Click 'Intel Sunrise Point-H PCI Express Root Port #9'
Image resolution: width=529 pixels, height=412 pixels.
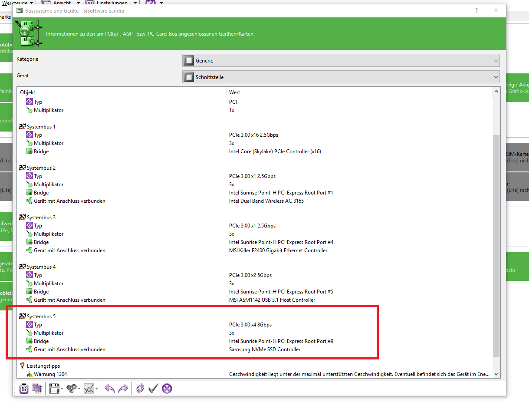click(x=281, y=341)
